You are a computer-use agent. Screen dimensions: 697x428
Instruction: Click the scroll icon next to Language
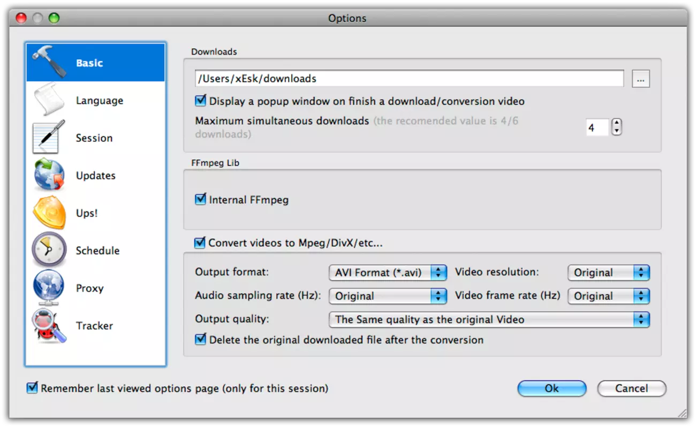coord(49,100)
